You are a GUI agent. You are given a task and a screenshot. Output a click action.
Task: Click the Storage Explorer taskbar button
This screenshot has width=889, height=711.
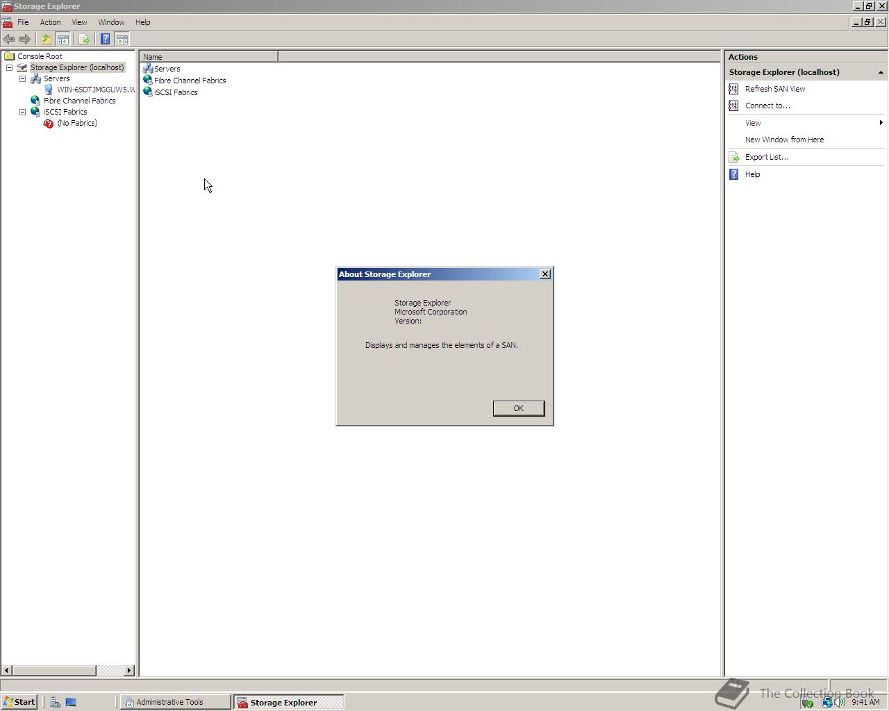point(288,702)
